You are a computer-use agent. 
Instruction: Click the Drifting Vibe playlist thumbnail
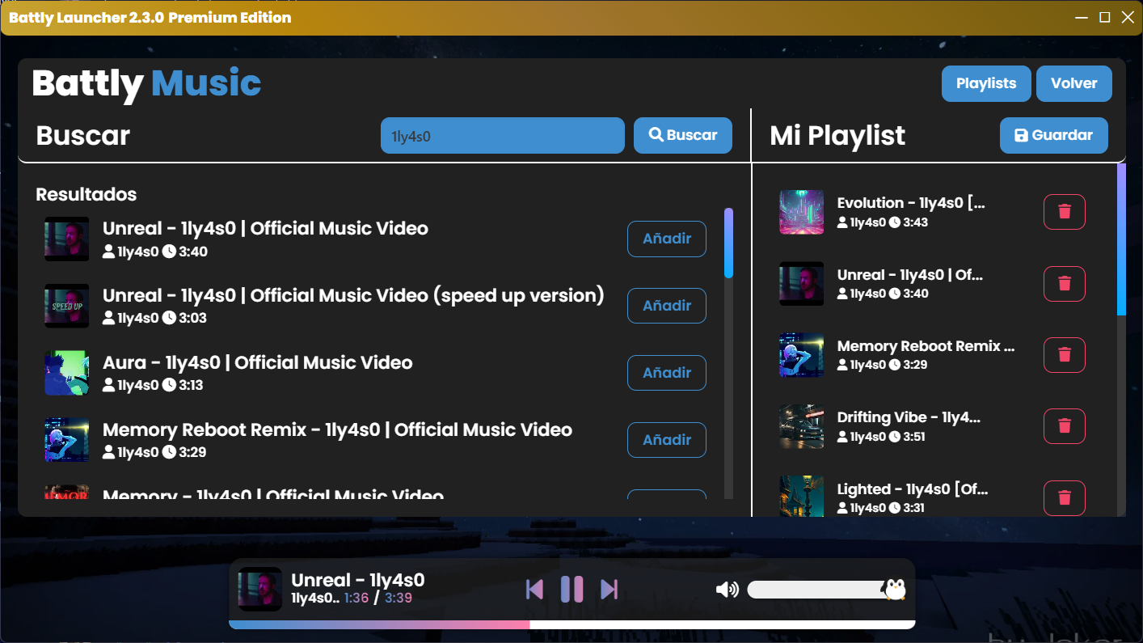[x=801, y=426]
